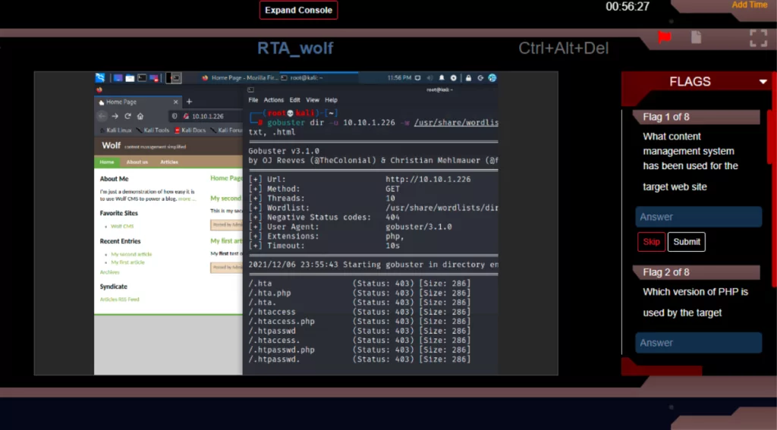Screen dimensions: 777x430
Task: Click the /.htaccess.php result line
Action: coord(360,322)
